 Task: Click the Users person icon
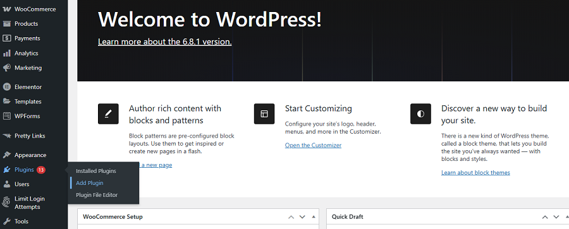coord(6,184)
